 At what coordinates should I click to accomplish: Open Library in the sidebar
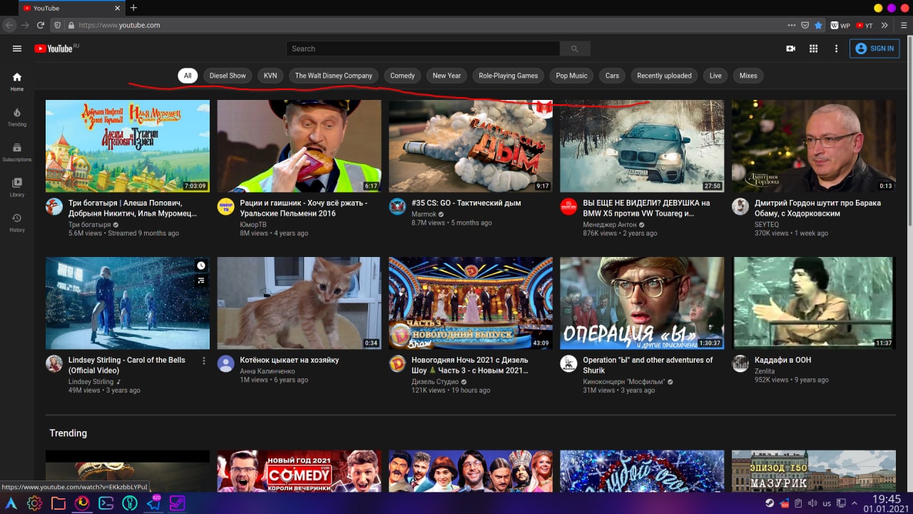pos(17,187)
